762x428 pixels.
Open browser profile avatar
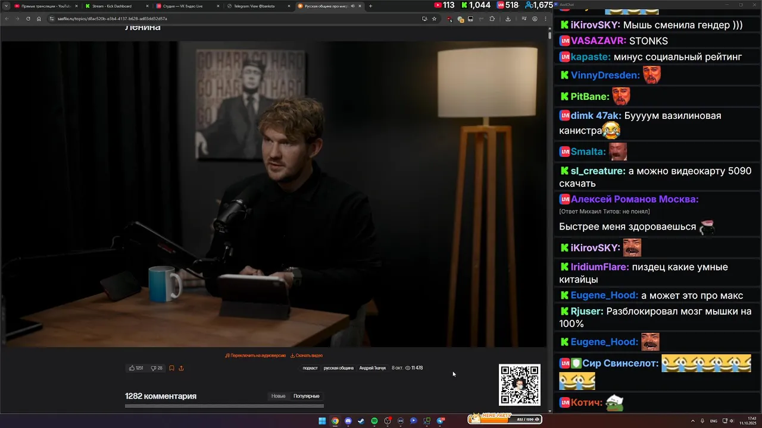click(535, 18)
